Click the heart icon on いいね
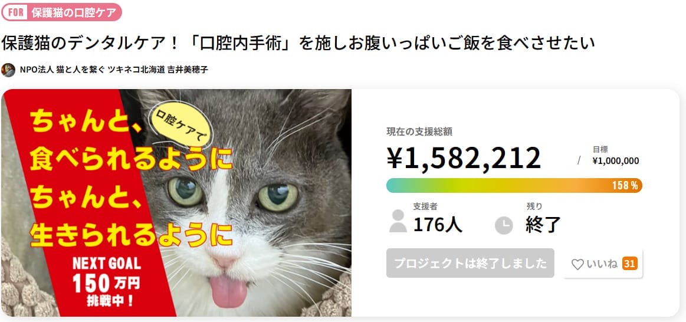This screenshot has height=322, width=686. [577, 264]
